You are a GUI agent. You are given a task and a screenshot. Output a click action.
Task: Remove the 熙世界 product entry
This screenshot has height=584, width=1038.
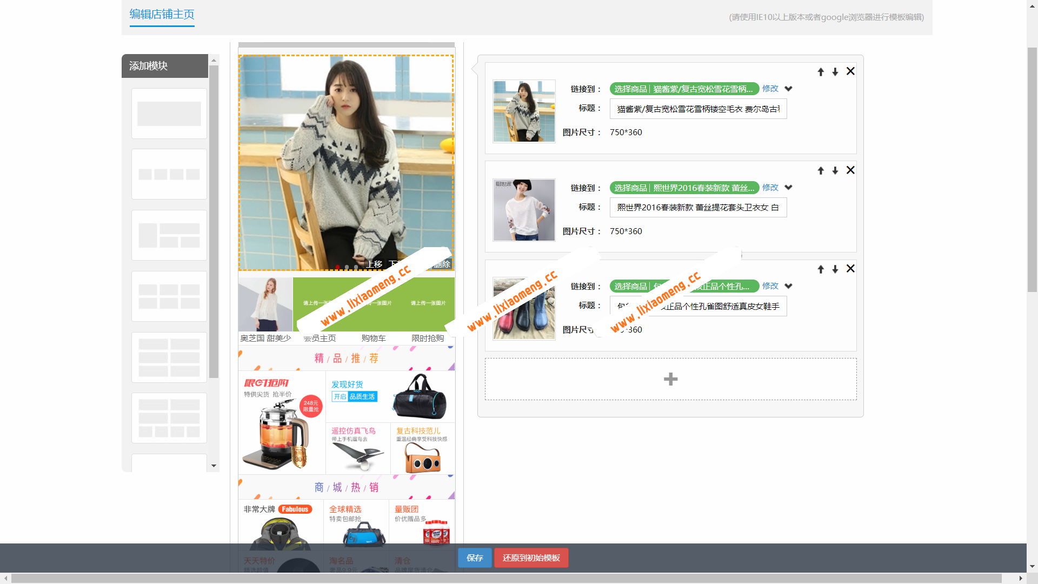(850, 170)
